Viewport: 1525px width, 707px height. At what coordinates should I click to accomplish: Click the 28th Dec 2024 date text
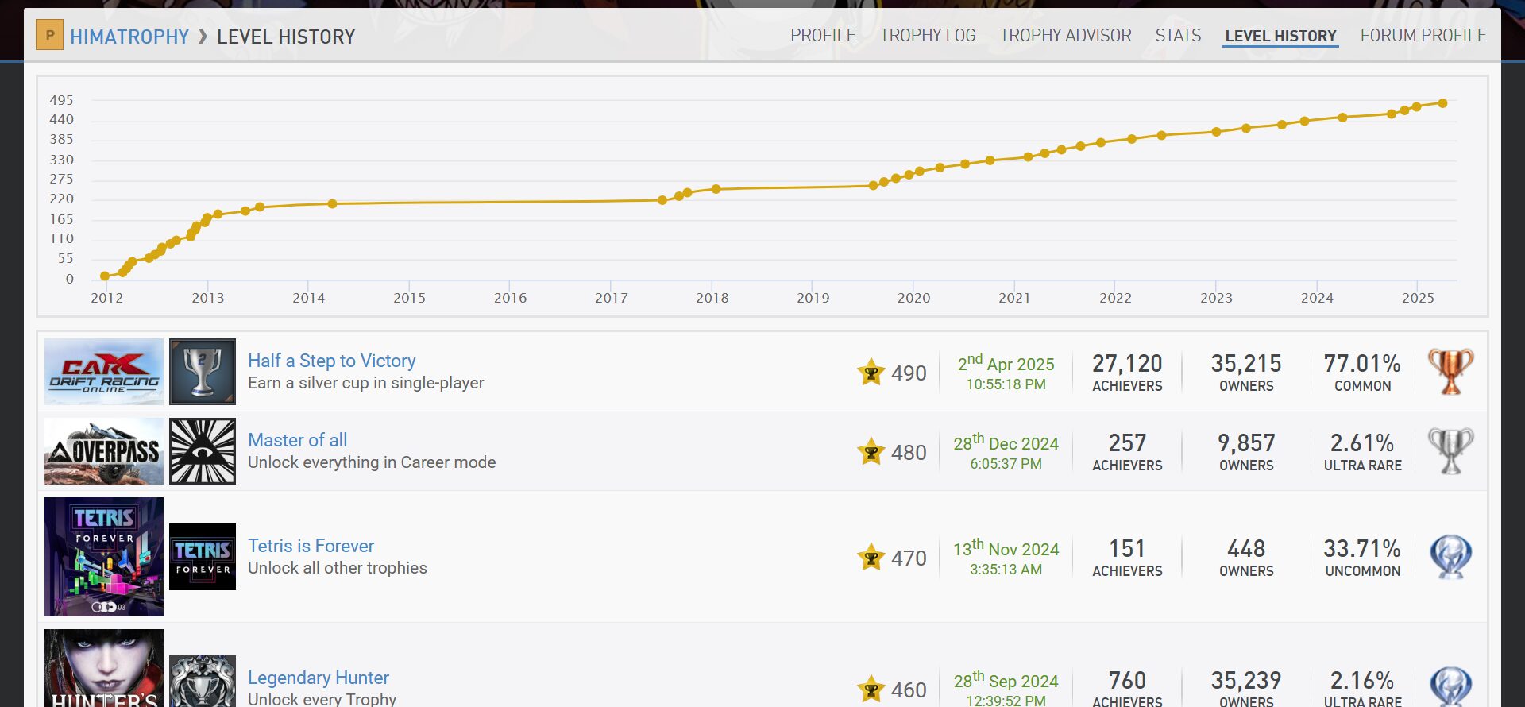[1006, 442]
